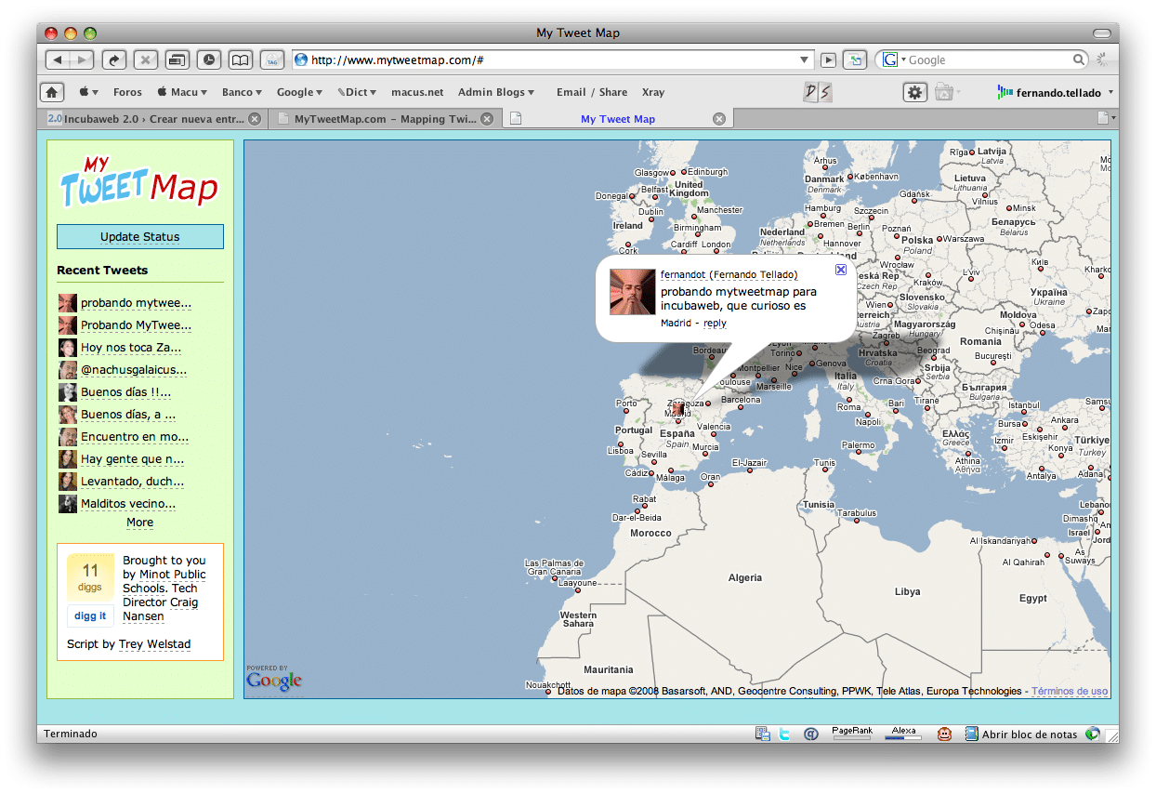Open the URL bar history dropdown arrow
Image resolution: width=1156 pixels, height=794 pixels.
[x=805, y=60]
